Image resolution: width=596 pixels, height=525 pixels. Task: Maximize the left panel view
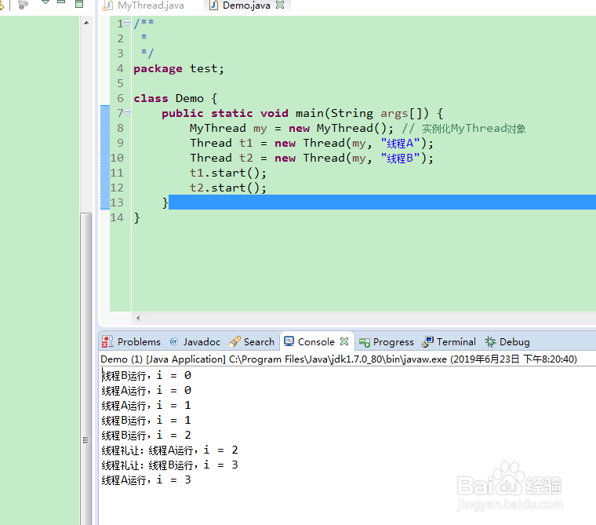pyautogui.click(x=79, y=4)
